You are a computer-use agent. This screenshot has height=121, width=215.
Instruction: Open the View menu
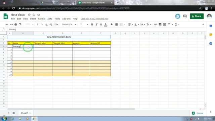click(26, 19)
